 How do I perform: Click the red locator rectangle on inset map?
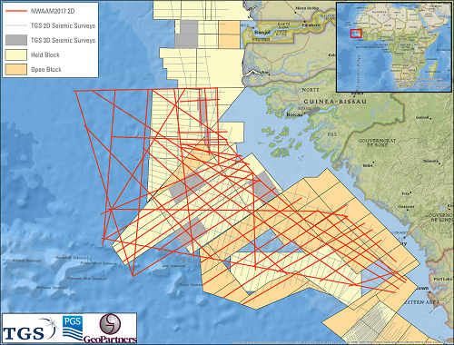[356, 34]
